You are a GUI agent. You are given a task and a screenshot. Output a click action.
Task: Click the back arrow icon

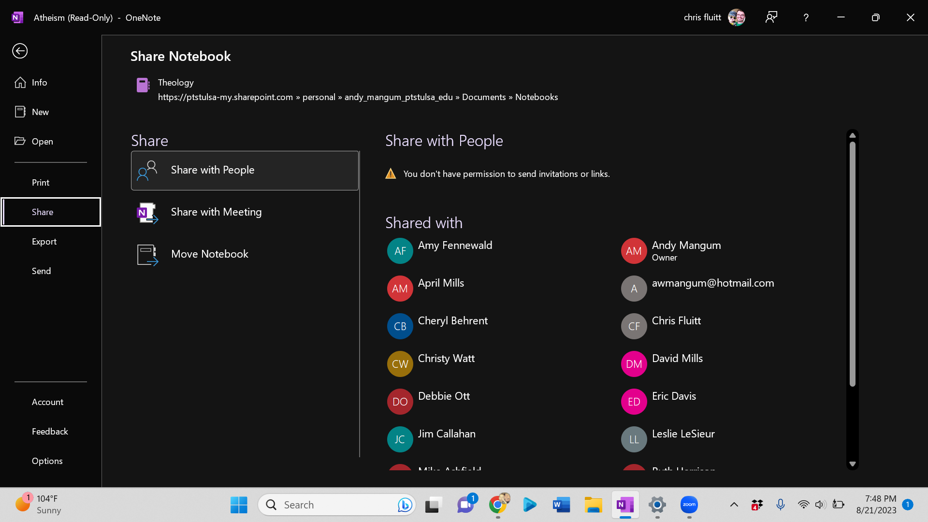point(20,51)
